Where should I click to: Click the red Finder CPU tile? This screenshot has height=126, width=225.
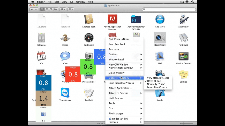click(x=73, y=74)
